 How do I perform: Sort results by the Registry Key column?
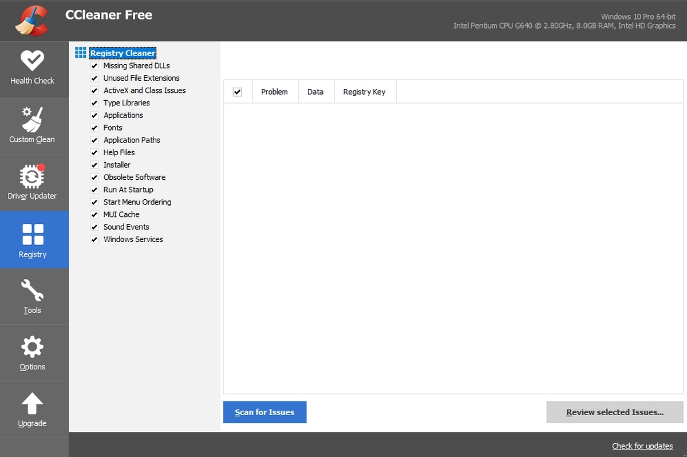point(365,91)
